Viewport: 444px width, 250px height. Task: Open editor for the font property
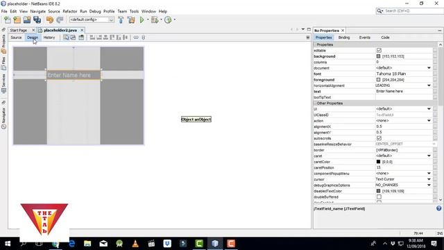(435, 74)
